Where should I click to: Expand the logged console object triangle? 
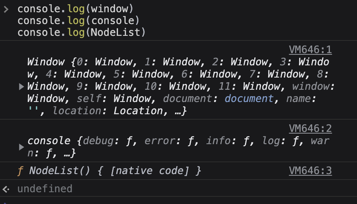click(21, 147)
